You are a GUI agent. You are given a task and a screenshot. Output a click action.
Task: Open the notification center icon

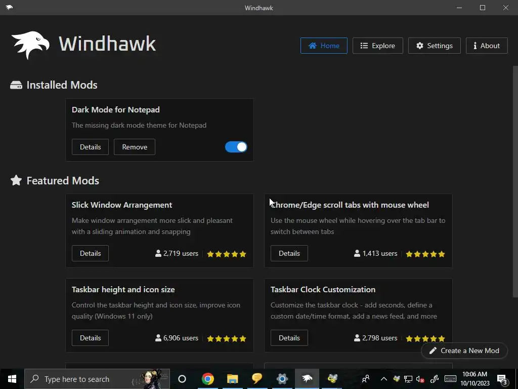502,379
